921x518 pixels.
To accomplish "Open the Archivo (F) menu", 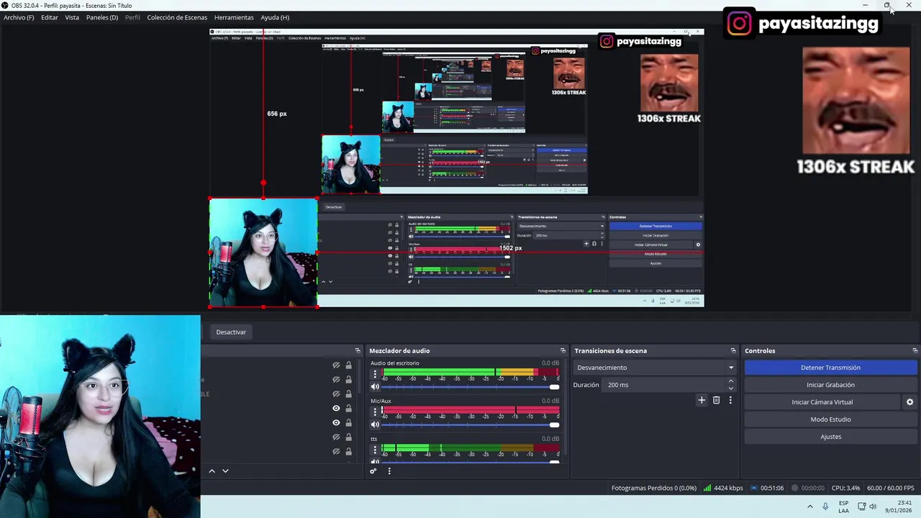I will (x=19, y=17).
